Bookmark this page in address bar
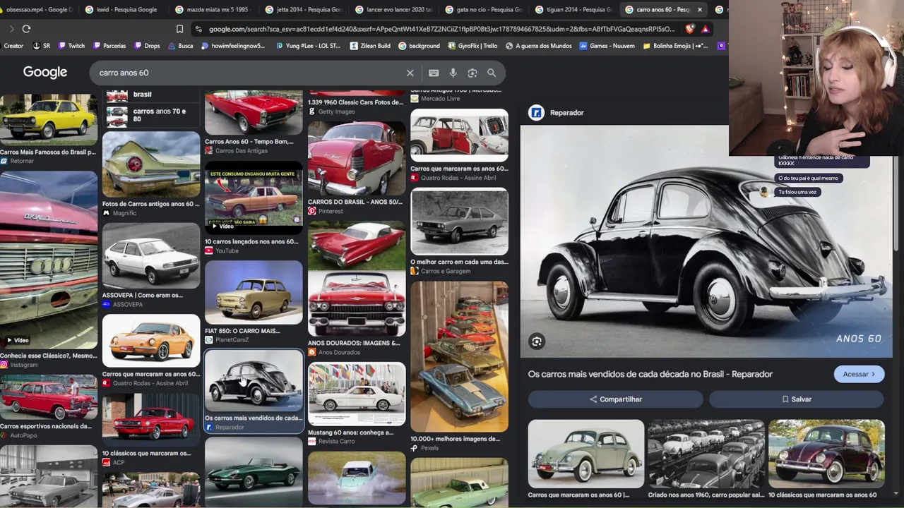Image resolution: width=904 pixels, height=508 pixels. tap(179, 29)
